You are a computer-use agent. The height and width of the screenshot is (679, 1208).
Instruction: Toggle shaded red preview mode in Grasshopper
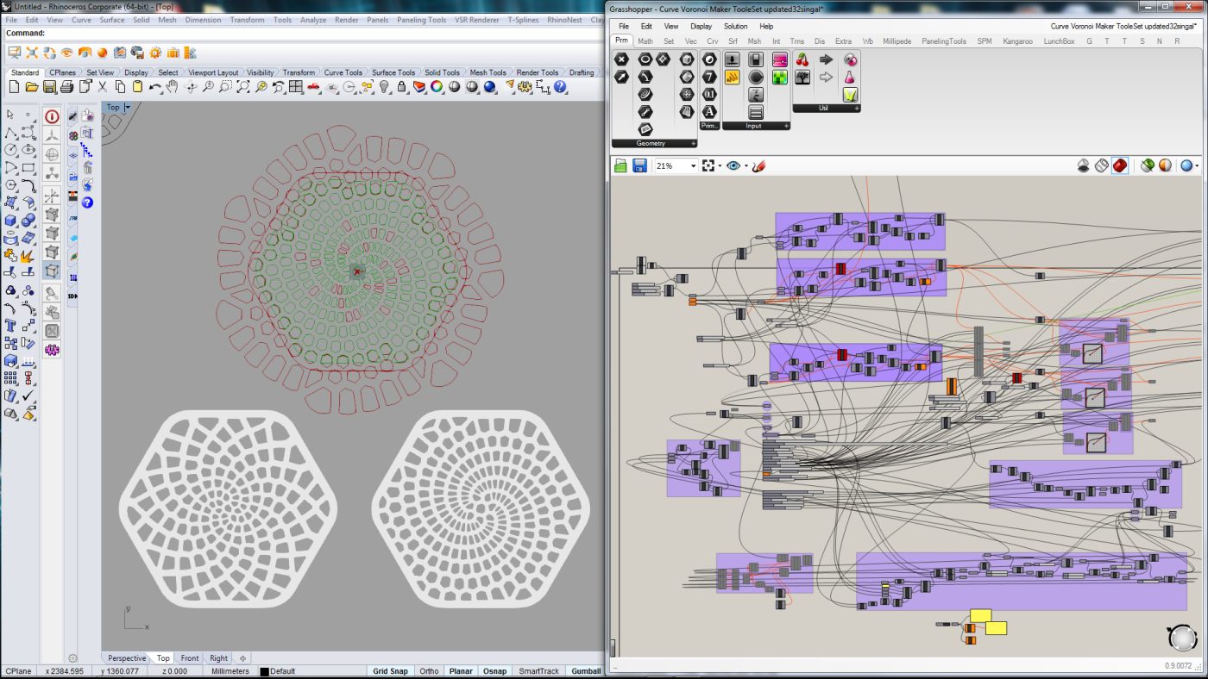click(x=1120, y=165)
